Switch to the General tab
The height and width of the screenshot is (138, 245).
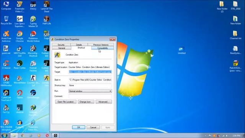tap(62, 48)
